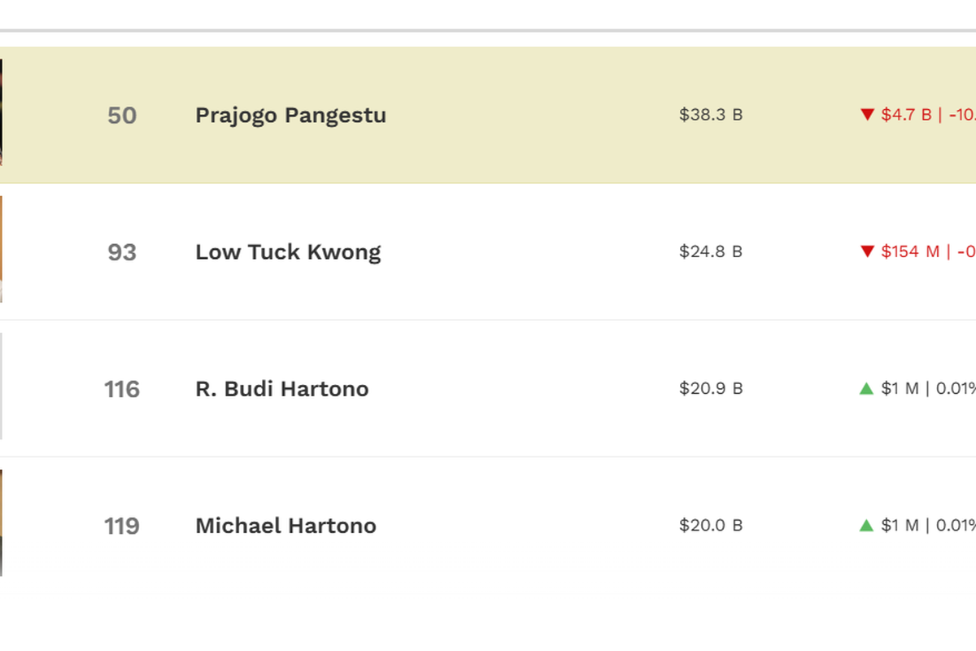The height and width of the screenshot is (651, 976).
Task: Select rank number 119
Action: 122,526
